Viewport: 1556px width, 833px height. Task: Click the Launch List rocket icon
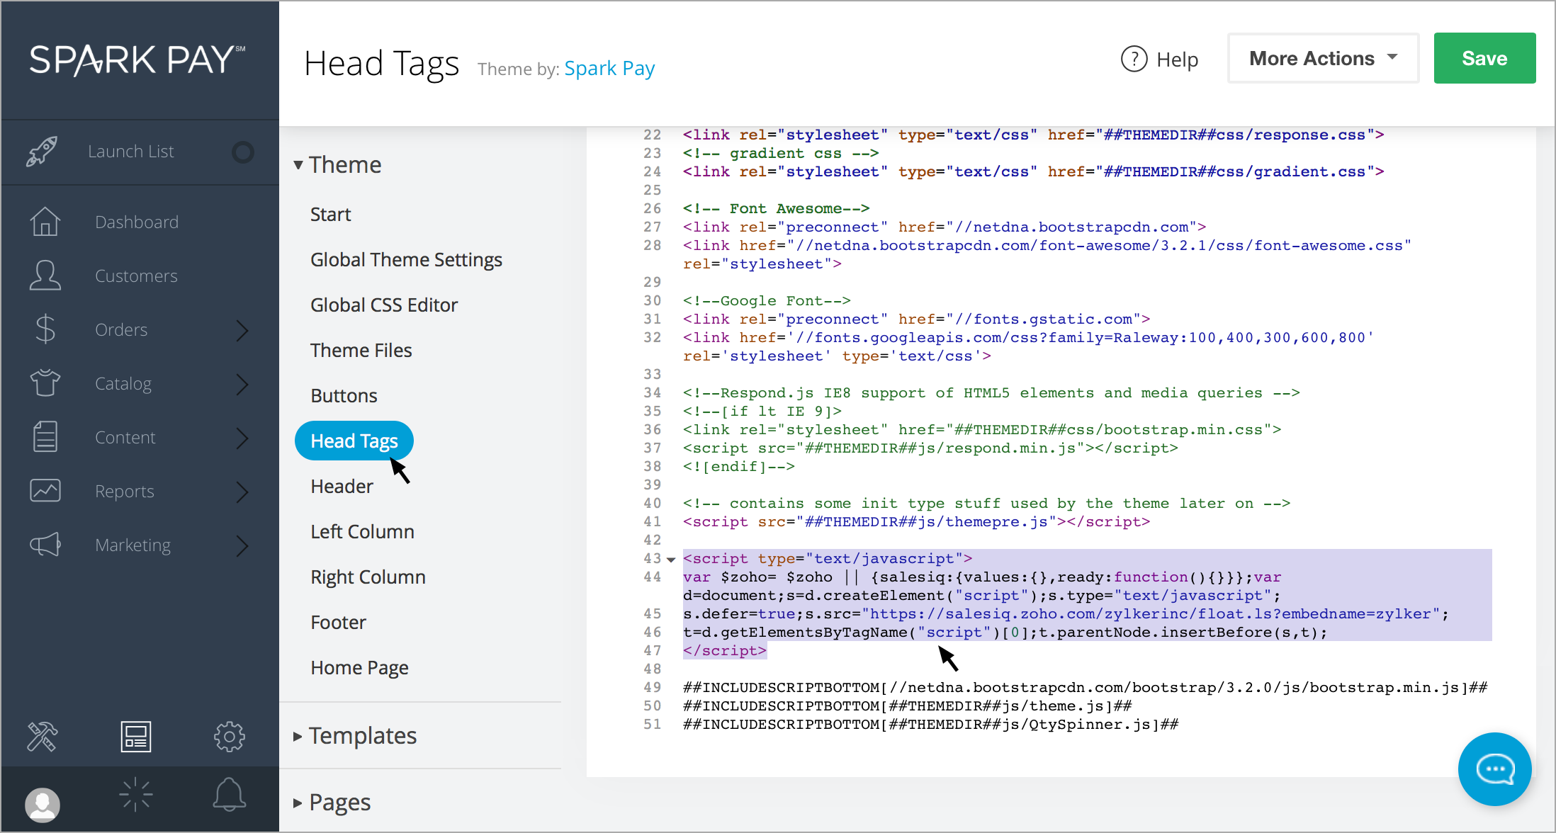(42, 152)
